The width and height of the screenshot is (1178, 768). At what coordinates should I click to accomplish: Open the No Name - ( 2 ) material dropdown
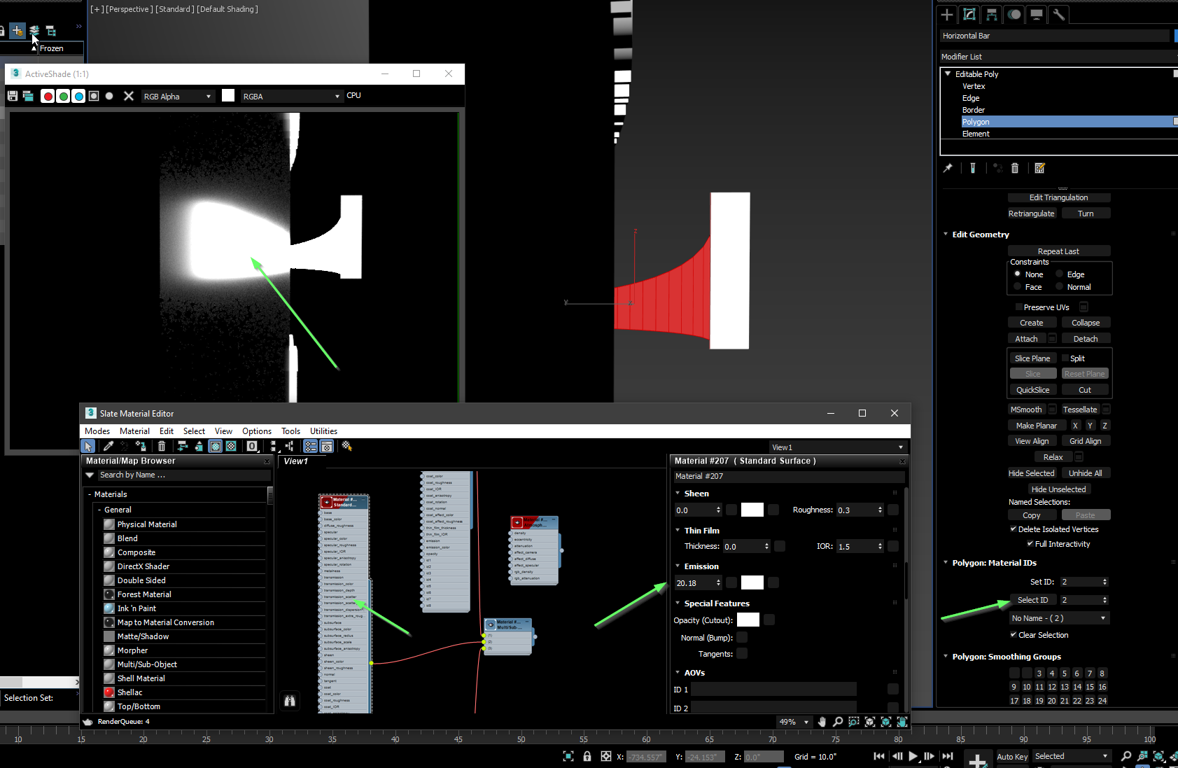[x=1059, y=618]
